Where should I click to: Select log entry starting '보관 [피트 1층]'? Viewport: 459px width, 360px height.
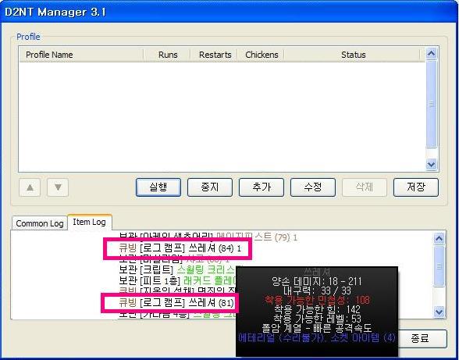(177, 280)
